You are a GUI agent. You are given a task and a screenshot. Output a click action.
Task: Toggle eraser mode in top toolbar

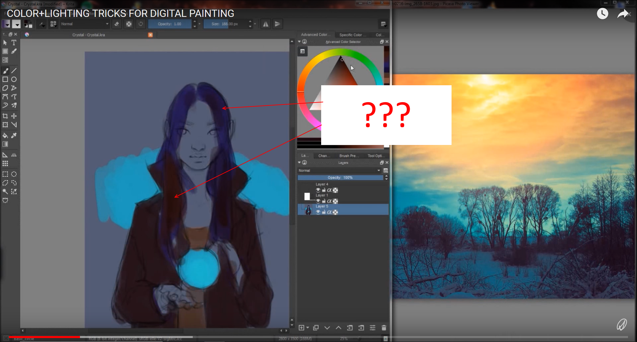[117, 24]
